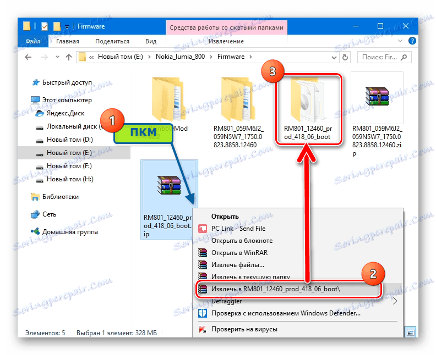436x355 pixels.
Task: Open the Вид ribbon tab
Action: [x=151, y=41]
